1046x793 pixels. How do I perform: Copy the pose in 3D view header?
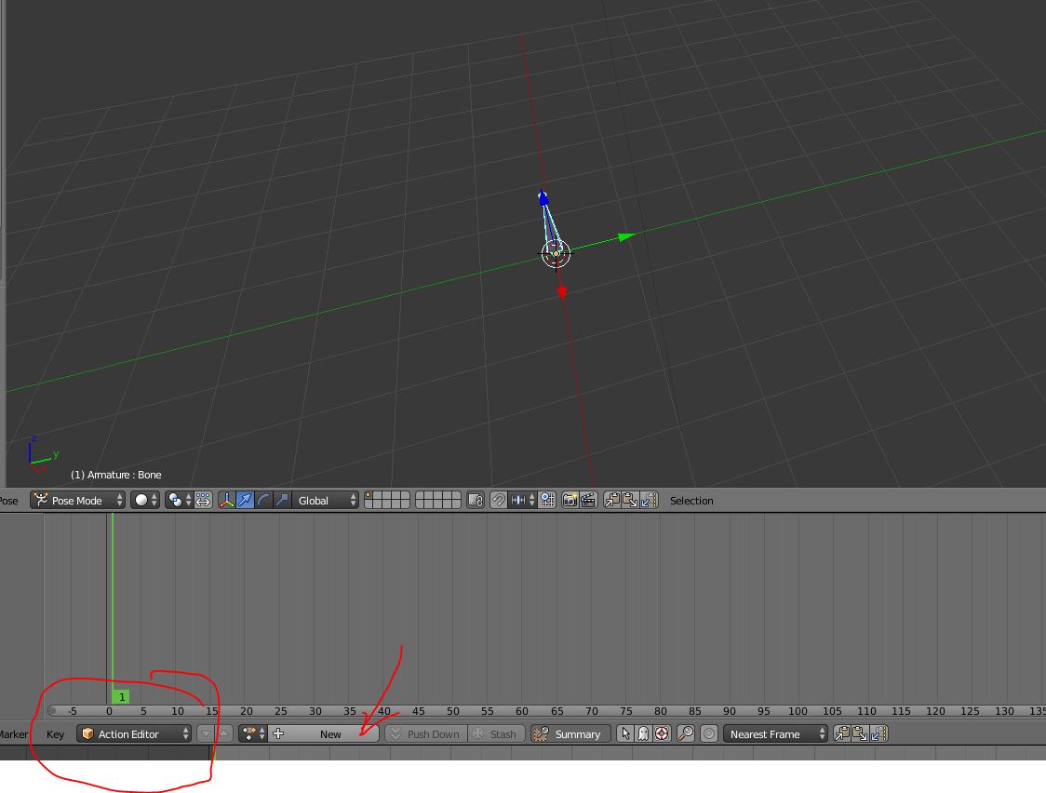coord(612,501)
